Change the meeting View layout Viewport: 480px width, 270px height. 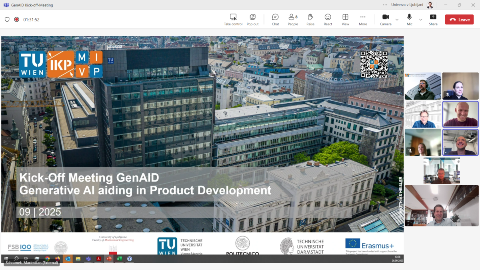tap(345, 19)
